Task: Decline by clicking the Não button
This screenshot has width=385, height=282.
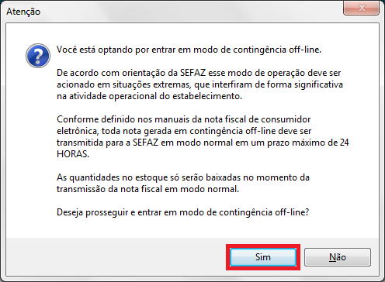Action: pos(338,257)
